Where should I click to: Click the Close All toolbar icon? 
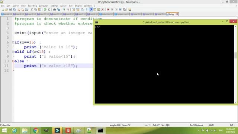pos(22,10)
